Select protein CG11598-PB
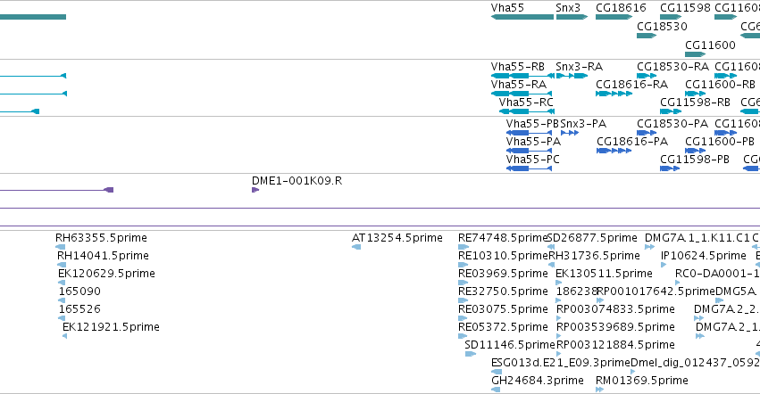This screenshot has width=760, height=394. point(670,168)
